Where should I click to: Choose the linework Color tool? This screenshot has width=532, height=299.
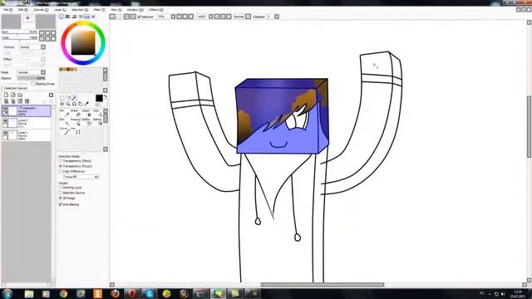pos(97,114)
